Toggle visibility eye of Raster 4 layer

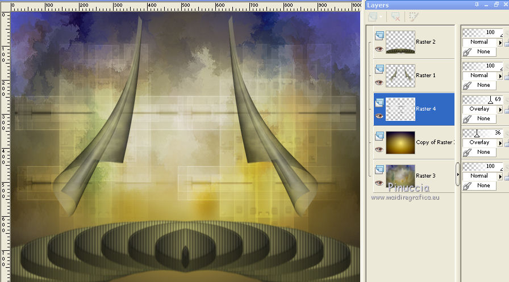pyautogui.click(x=379, y=116)
